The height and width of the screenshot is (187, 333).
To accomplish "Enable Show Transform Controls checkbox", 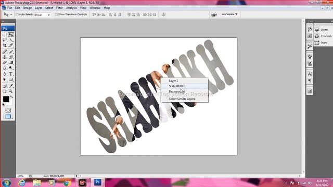I will (56, 15).
